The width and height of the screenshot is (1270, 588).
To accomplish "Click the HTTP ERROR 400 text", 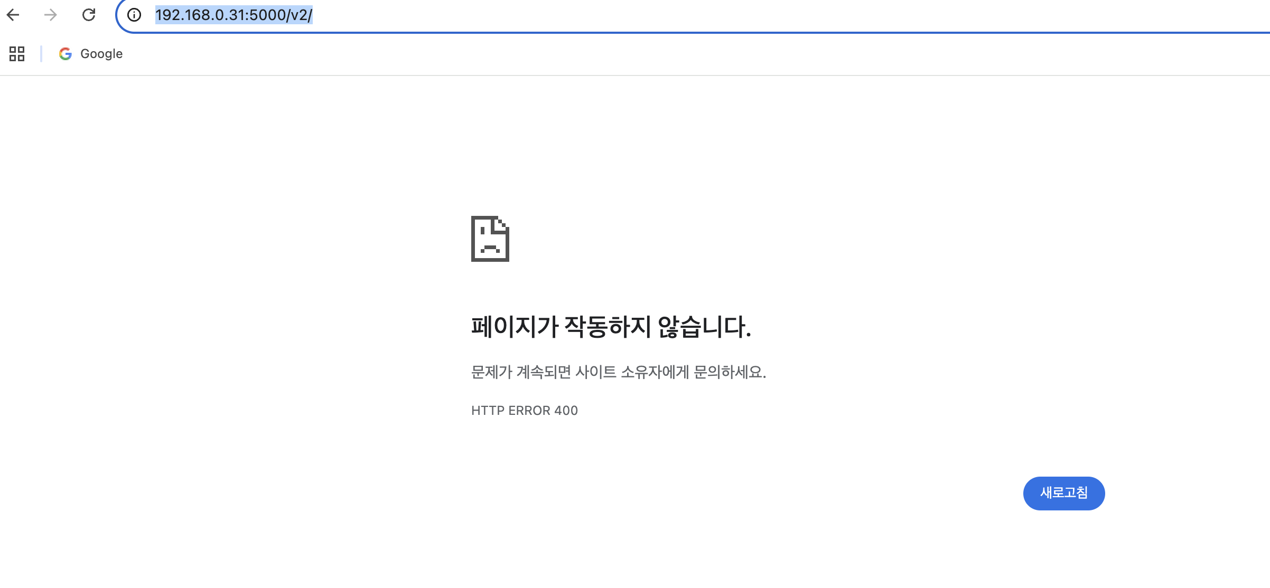I will [x=524, y=411].
